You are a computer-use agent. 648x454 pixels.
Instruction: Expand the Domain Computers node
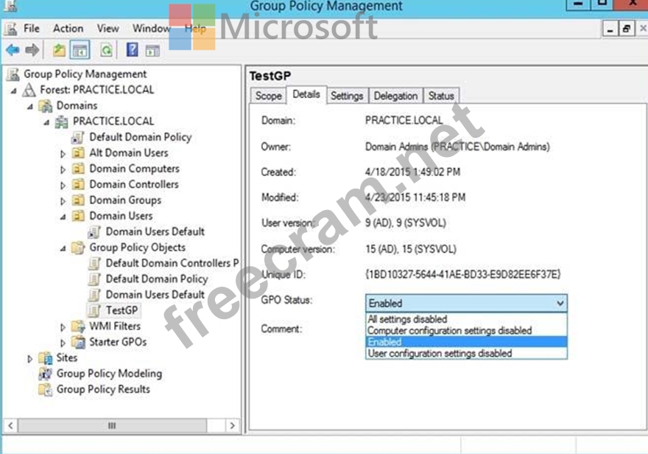[63, 170]
